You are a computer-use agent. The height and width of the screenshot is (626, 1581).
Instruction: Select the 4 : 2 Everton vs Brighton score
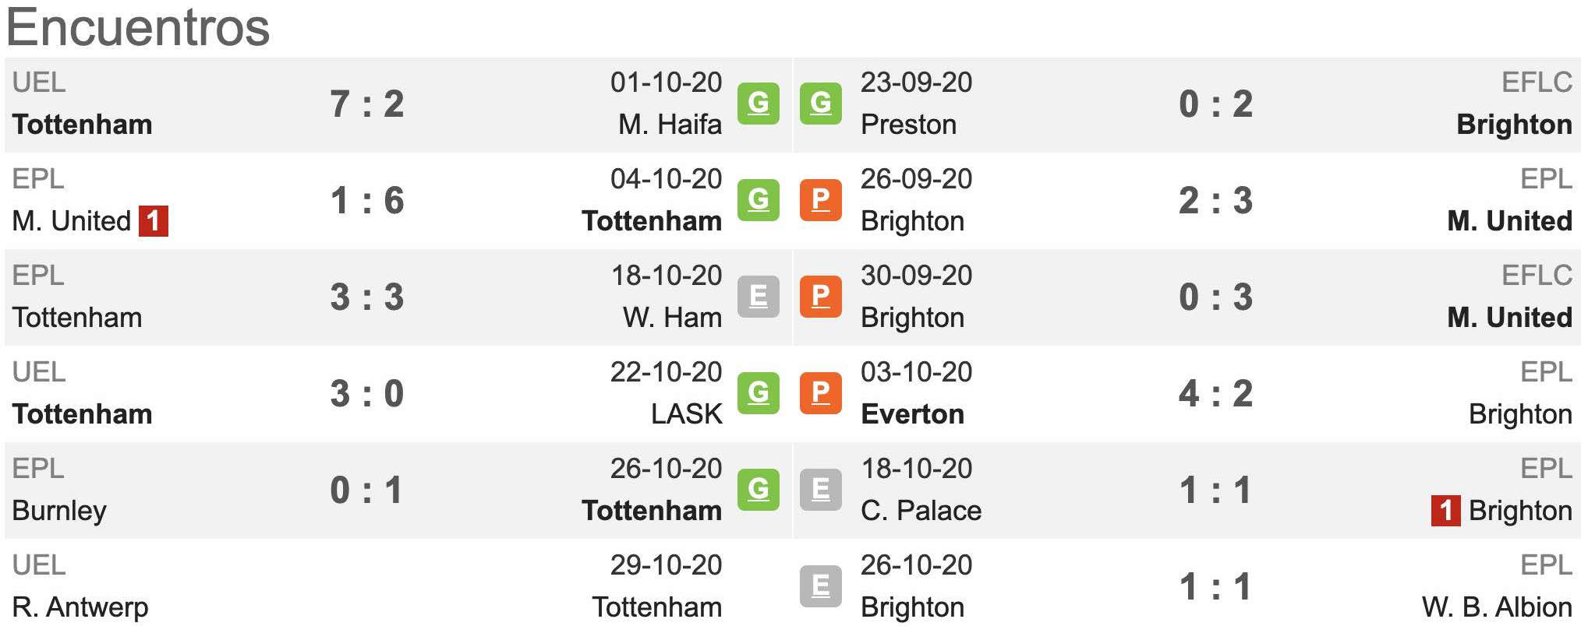coord(1215,394)
